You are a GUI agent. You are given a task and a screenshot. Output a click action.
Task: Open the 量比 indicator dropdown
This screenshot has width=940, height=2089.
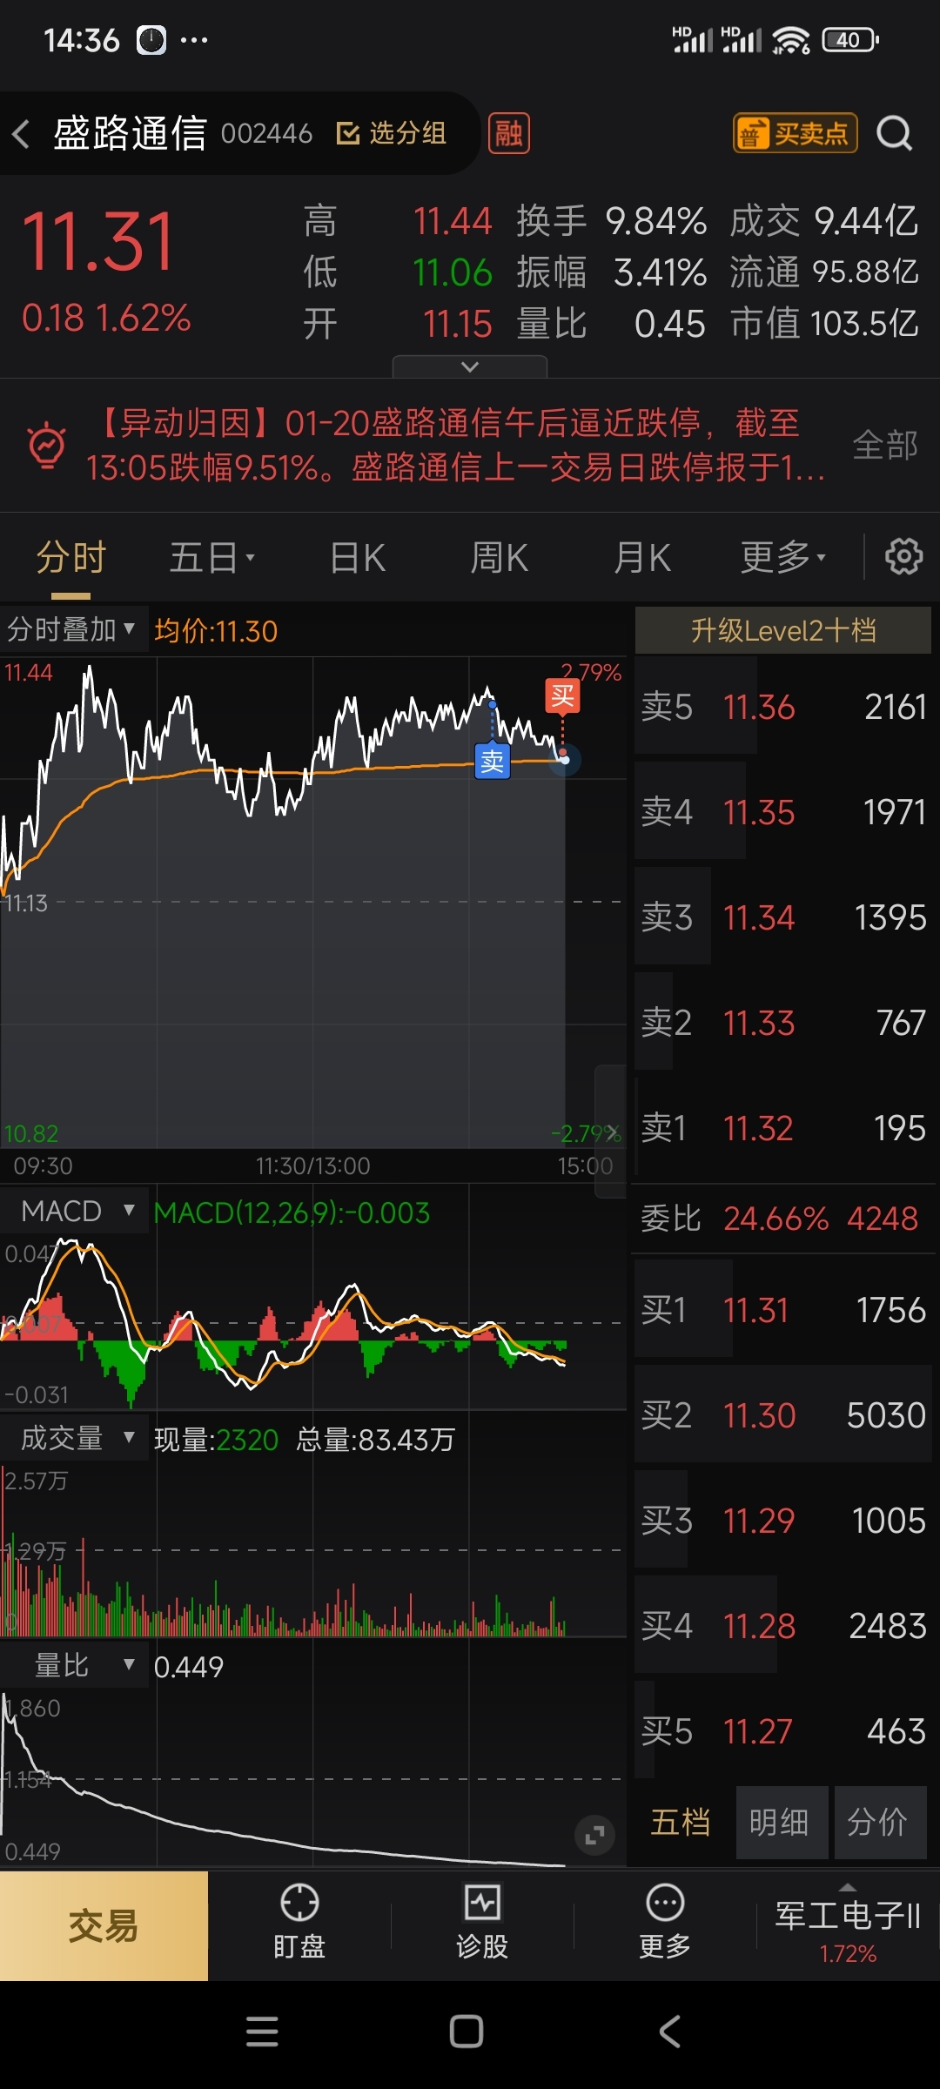click(x=75, y=1665)
